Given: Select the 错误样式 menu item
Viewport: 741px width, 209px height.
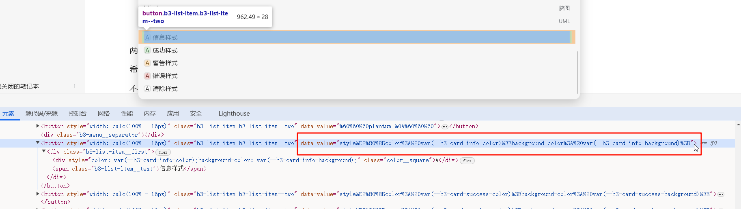Looking at the screenshot, I should click(357, 76).
